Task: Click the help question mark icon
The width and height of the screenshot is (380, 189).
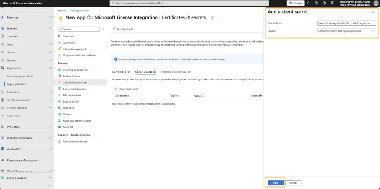Action: pyautogui.click(x=324, y=3)
